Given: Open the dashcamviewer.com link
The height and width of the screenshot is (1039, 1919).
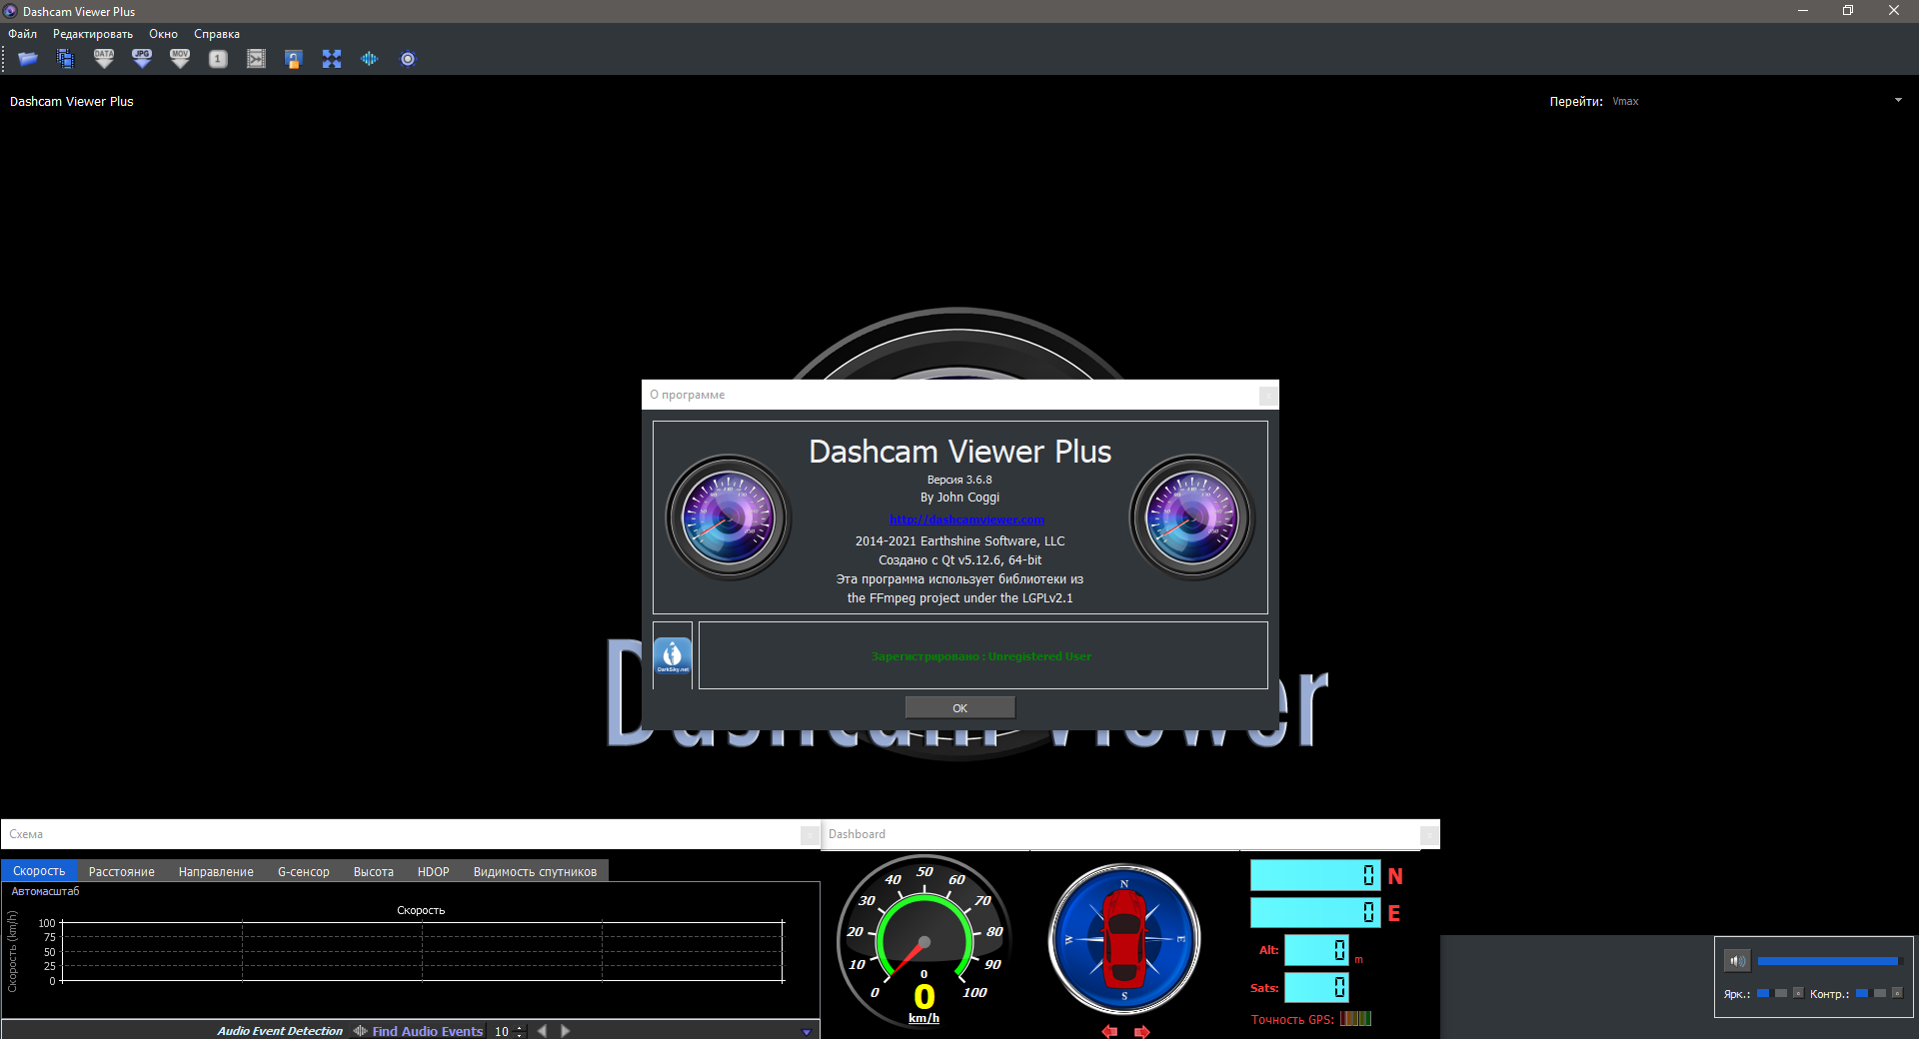Looking at the screenshot, I should tap(966, 519).
